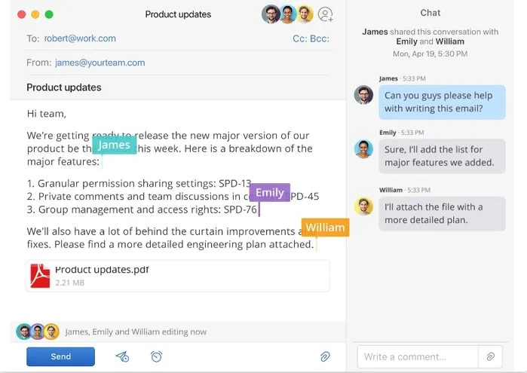
Task: Click the james@yourteam.com sender address
Action: point(100,63)
